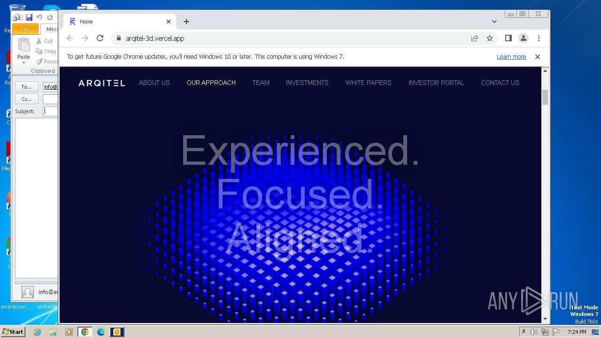Screen dimensions: 601x338
Task: Share this page icon in address bar
Action: (475, 38)
